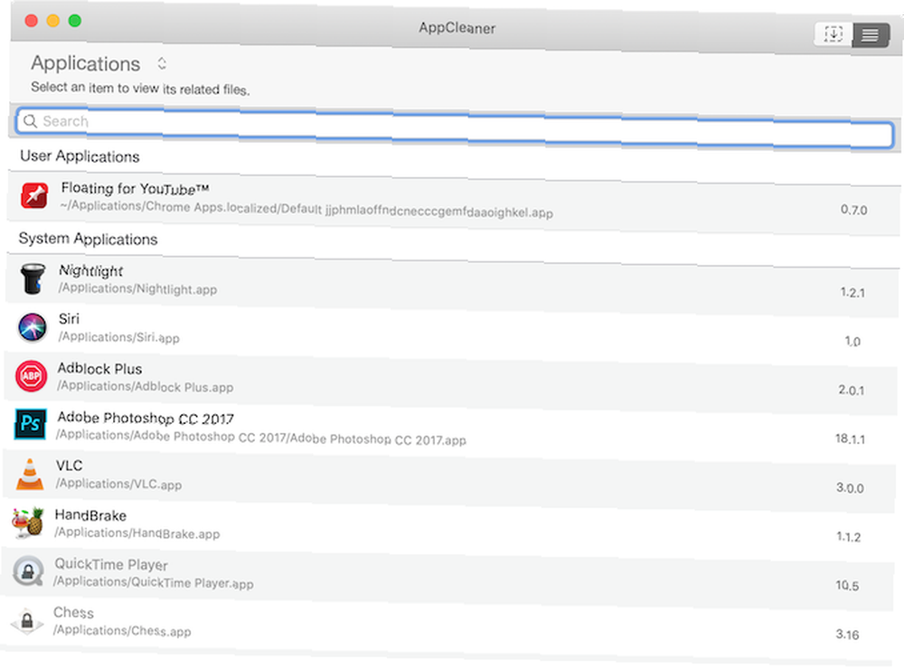Select the Adblock Plus app name
Screen dimensions: 904x669
[x=99, y=369]
